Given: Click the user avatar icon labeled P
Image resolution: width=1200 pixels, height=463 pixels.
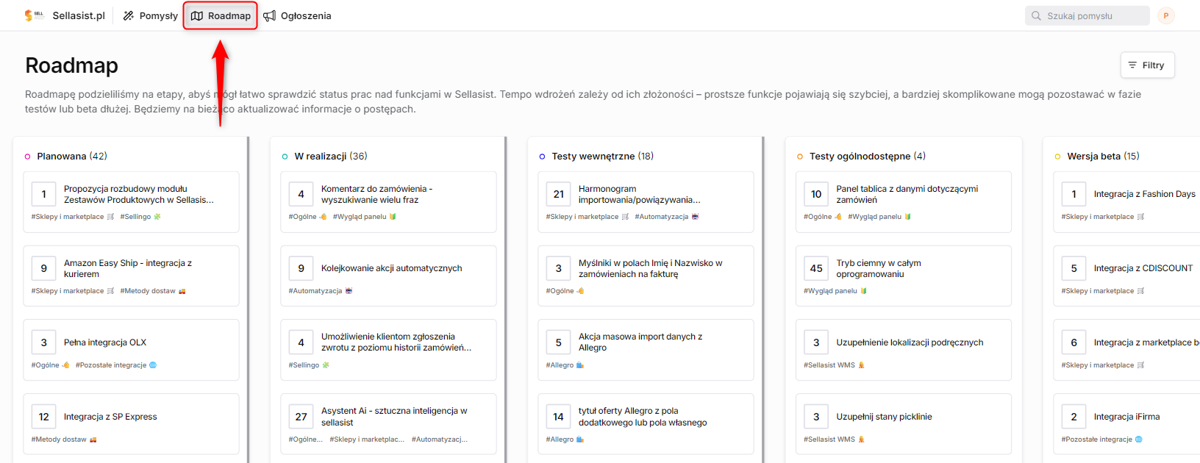Looking at the screenshot, I should click(1165, 15).
